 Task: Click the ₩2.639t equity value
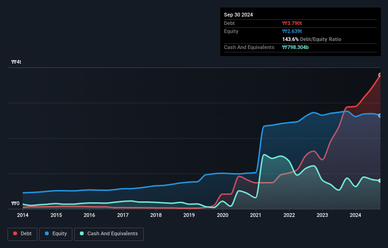(x=292, y=31)
